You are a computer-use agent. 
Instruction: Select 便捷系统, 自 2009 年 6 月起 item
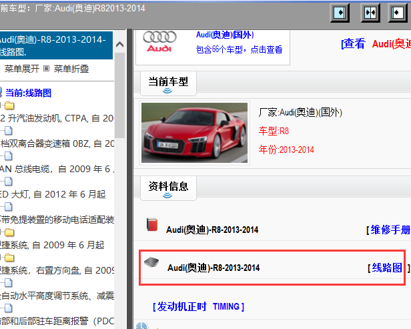52,245
